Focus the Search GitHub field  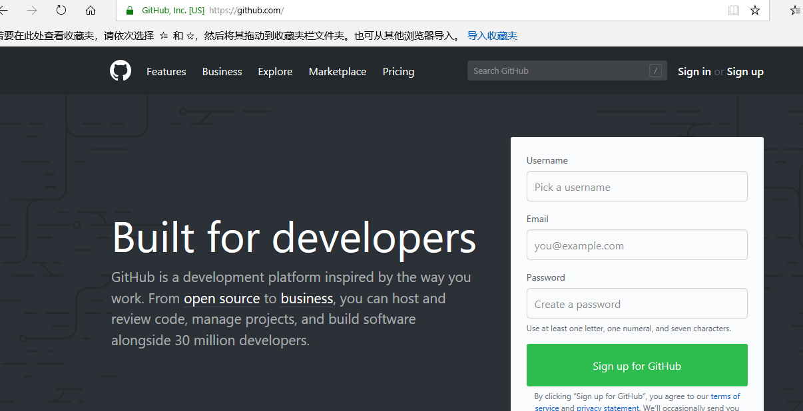tap(567, 70)
